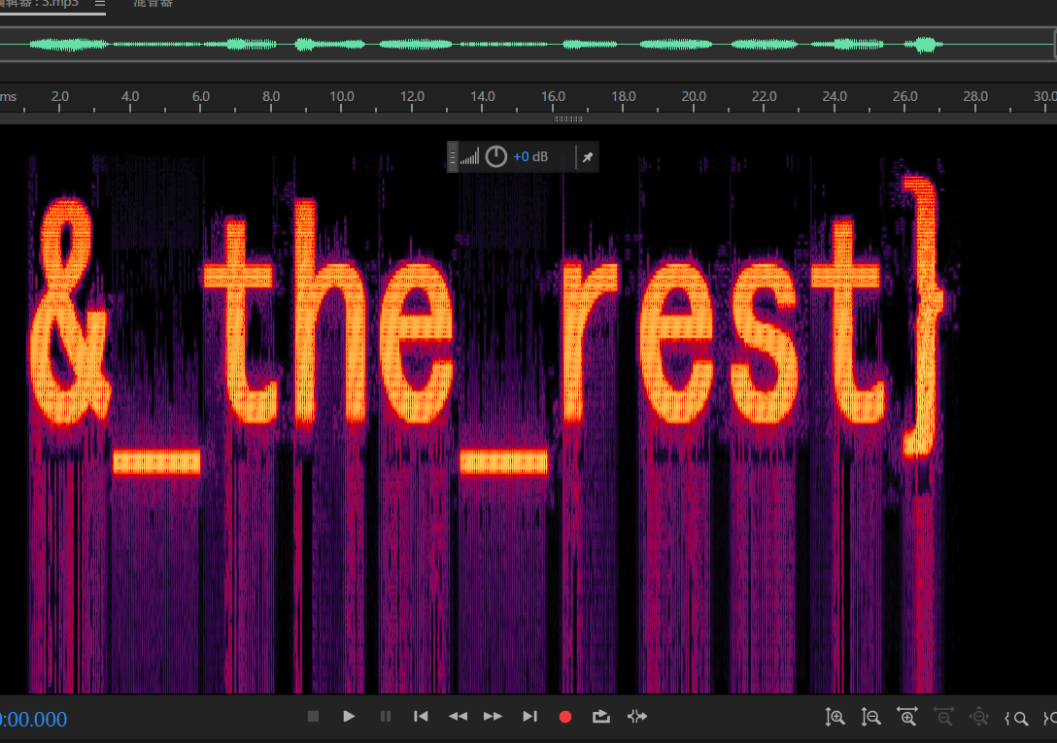Click the Fast Forward button
Screen dimensions: 1057x743
coord(494,717)
